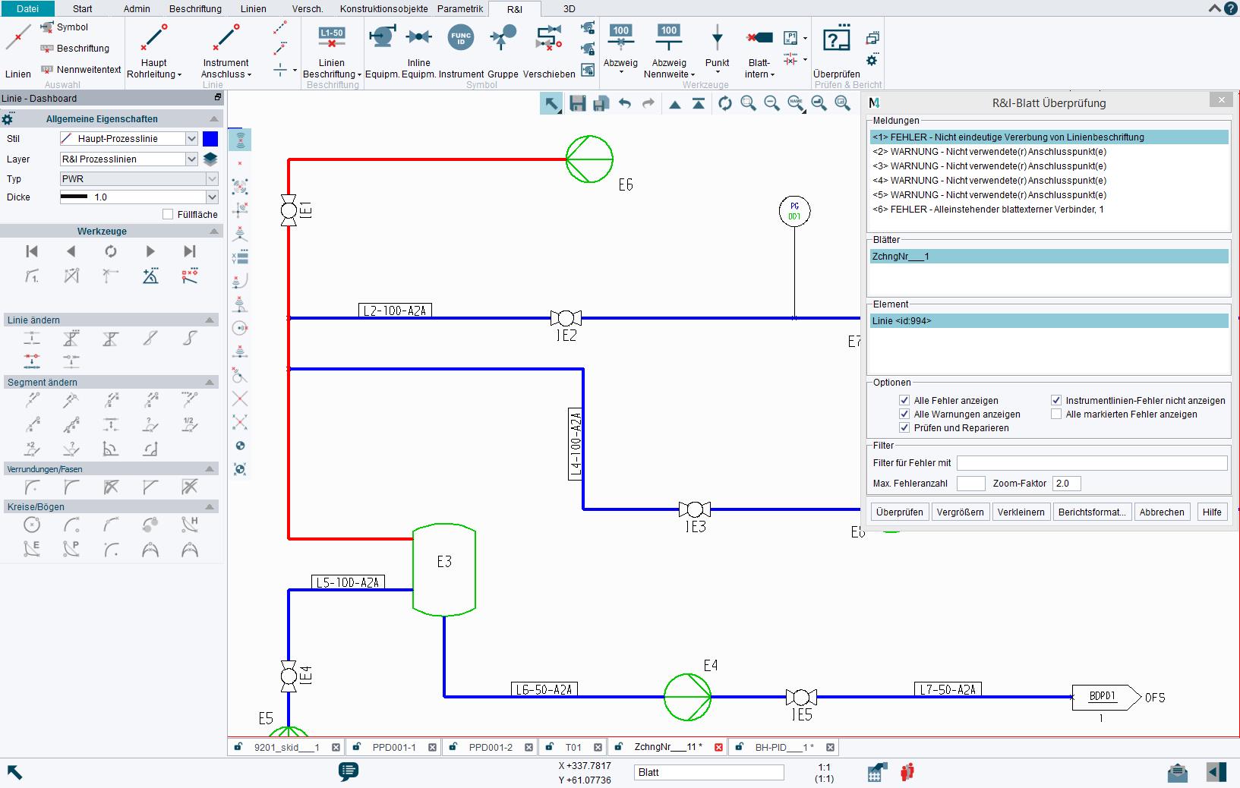Switch to the 3D ribbon tab
Screen dimensions: 1240x788
(570, 9)
